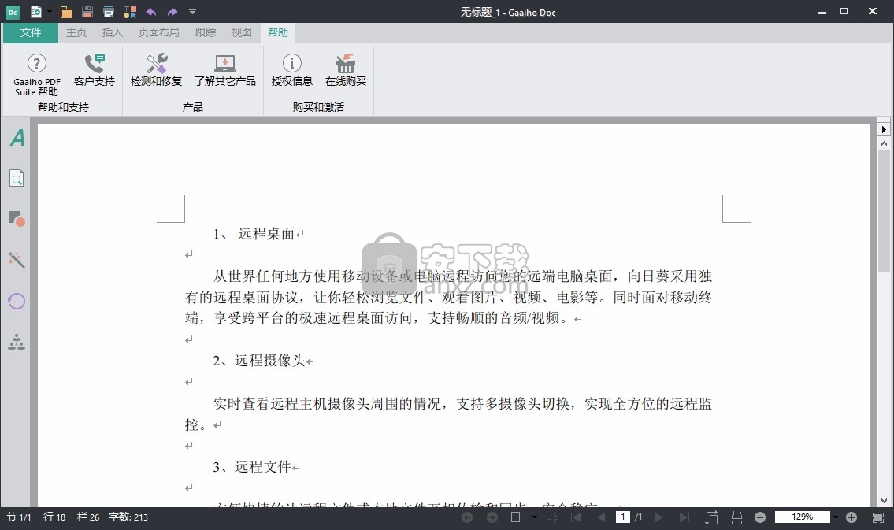Print the document using the printer icon
Screen dimensions: 894x530
pyautogui.click(x=109, y=11)
